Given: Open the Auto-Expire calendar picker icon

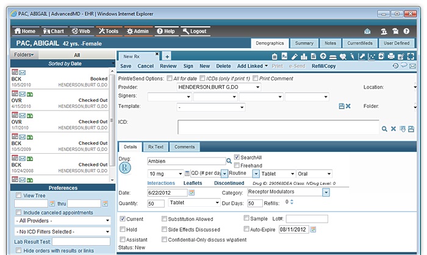Looking at the screenshot, I should [314, 229].
